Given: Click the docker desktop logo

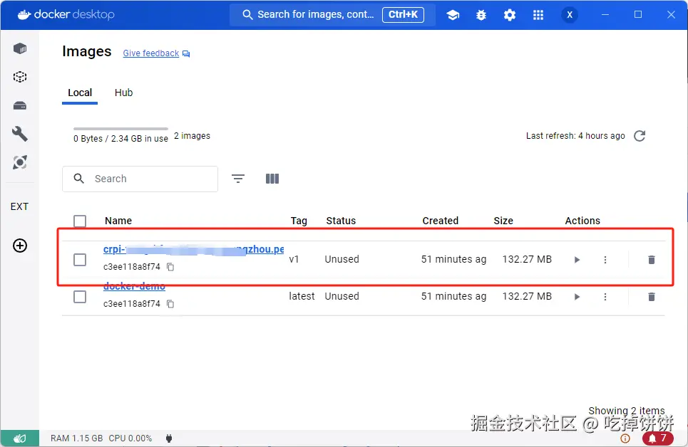Looking at the screenshot, I should [66, 14].
